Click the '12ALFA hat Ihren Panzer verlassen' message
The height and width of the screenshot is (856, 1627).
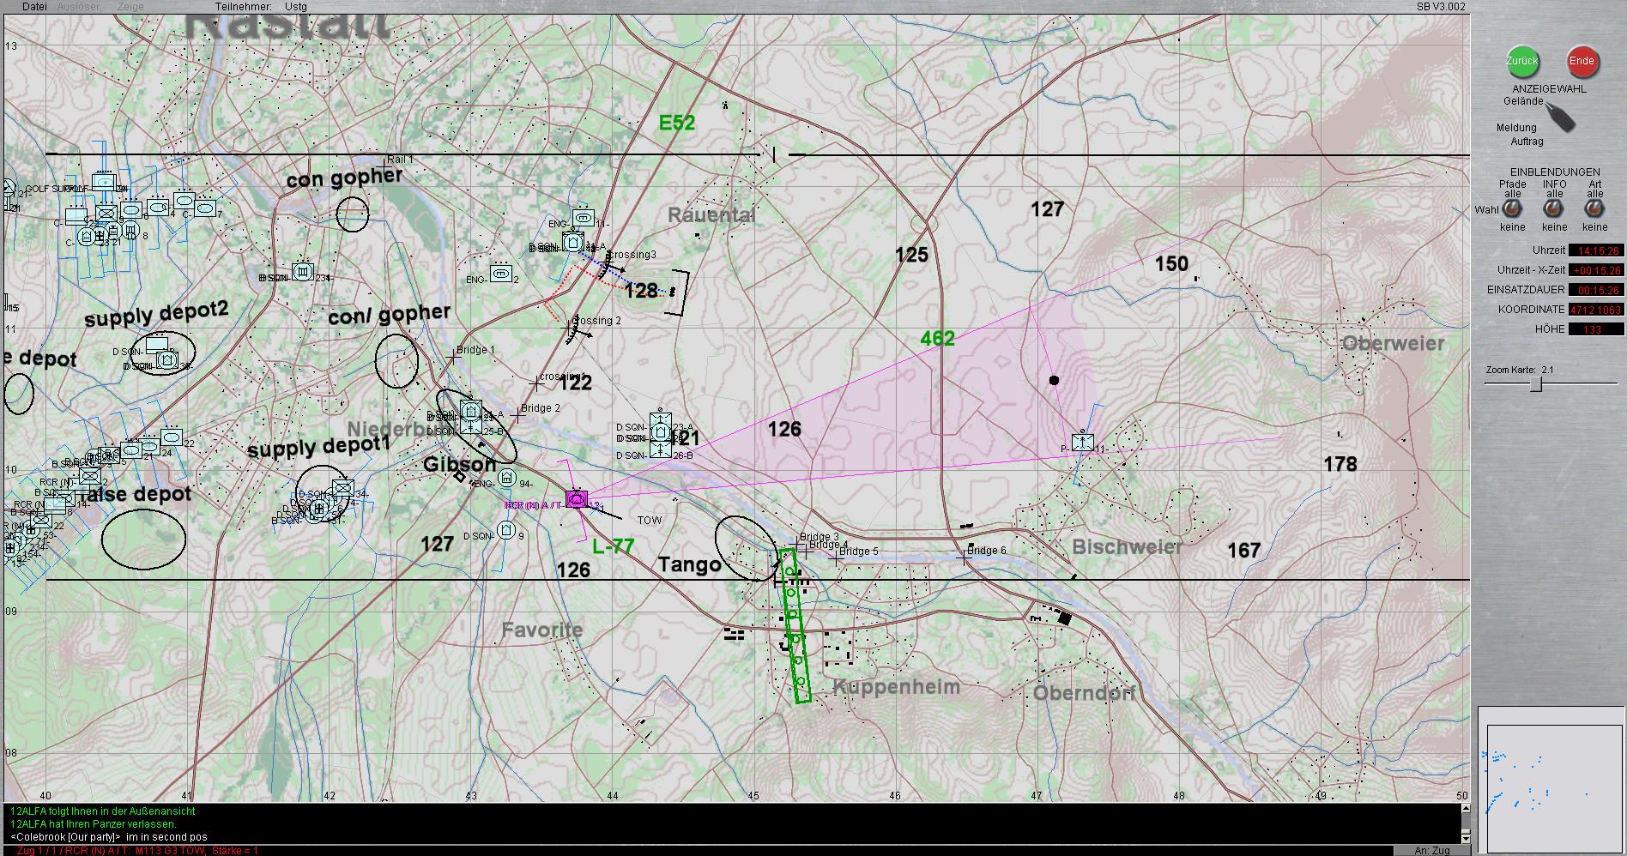coord(94,823)
